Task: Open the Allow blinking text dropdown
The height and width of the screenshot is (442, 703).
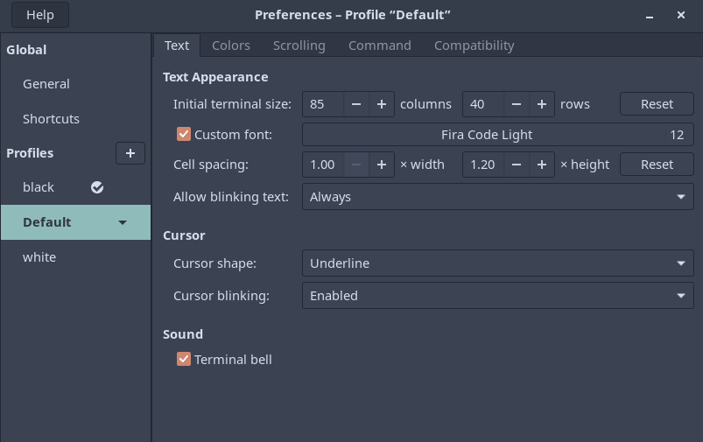Action: point(498,197)
